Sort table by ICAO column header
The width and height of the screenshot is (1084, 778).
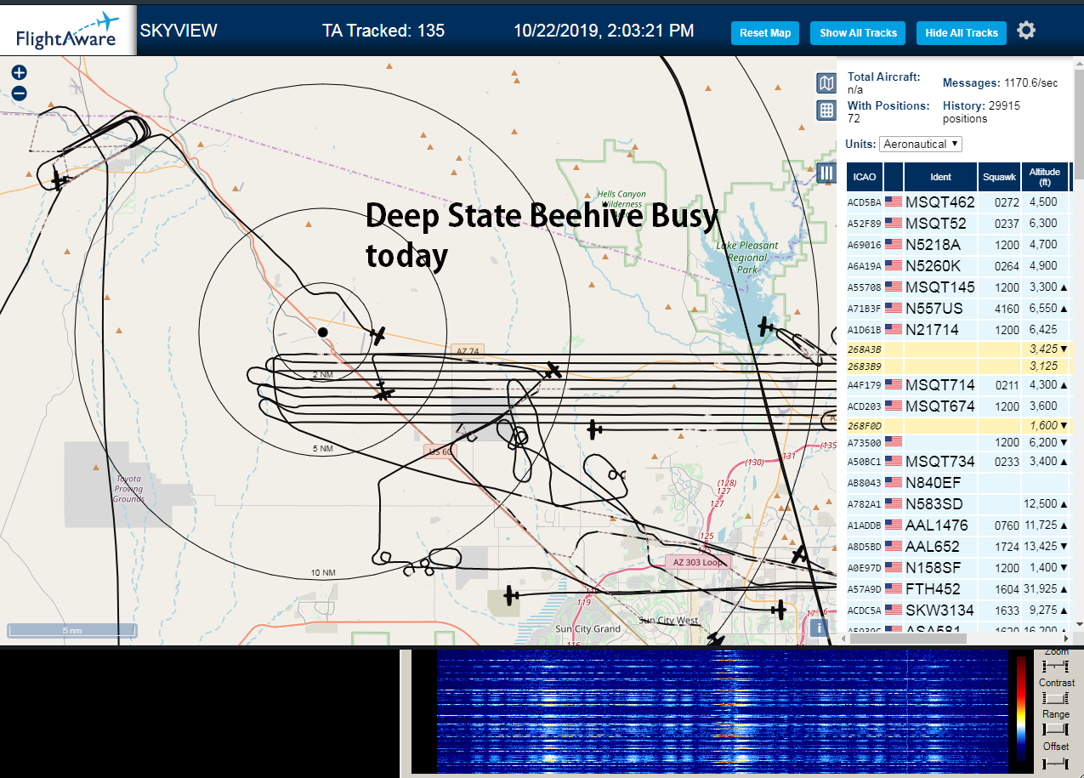coord(865,177)
